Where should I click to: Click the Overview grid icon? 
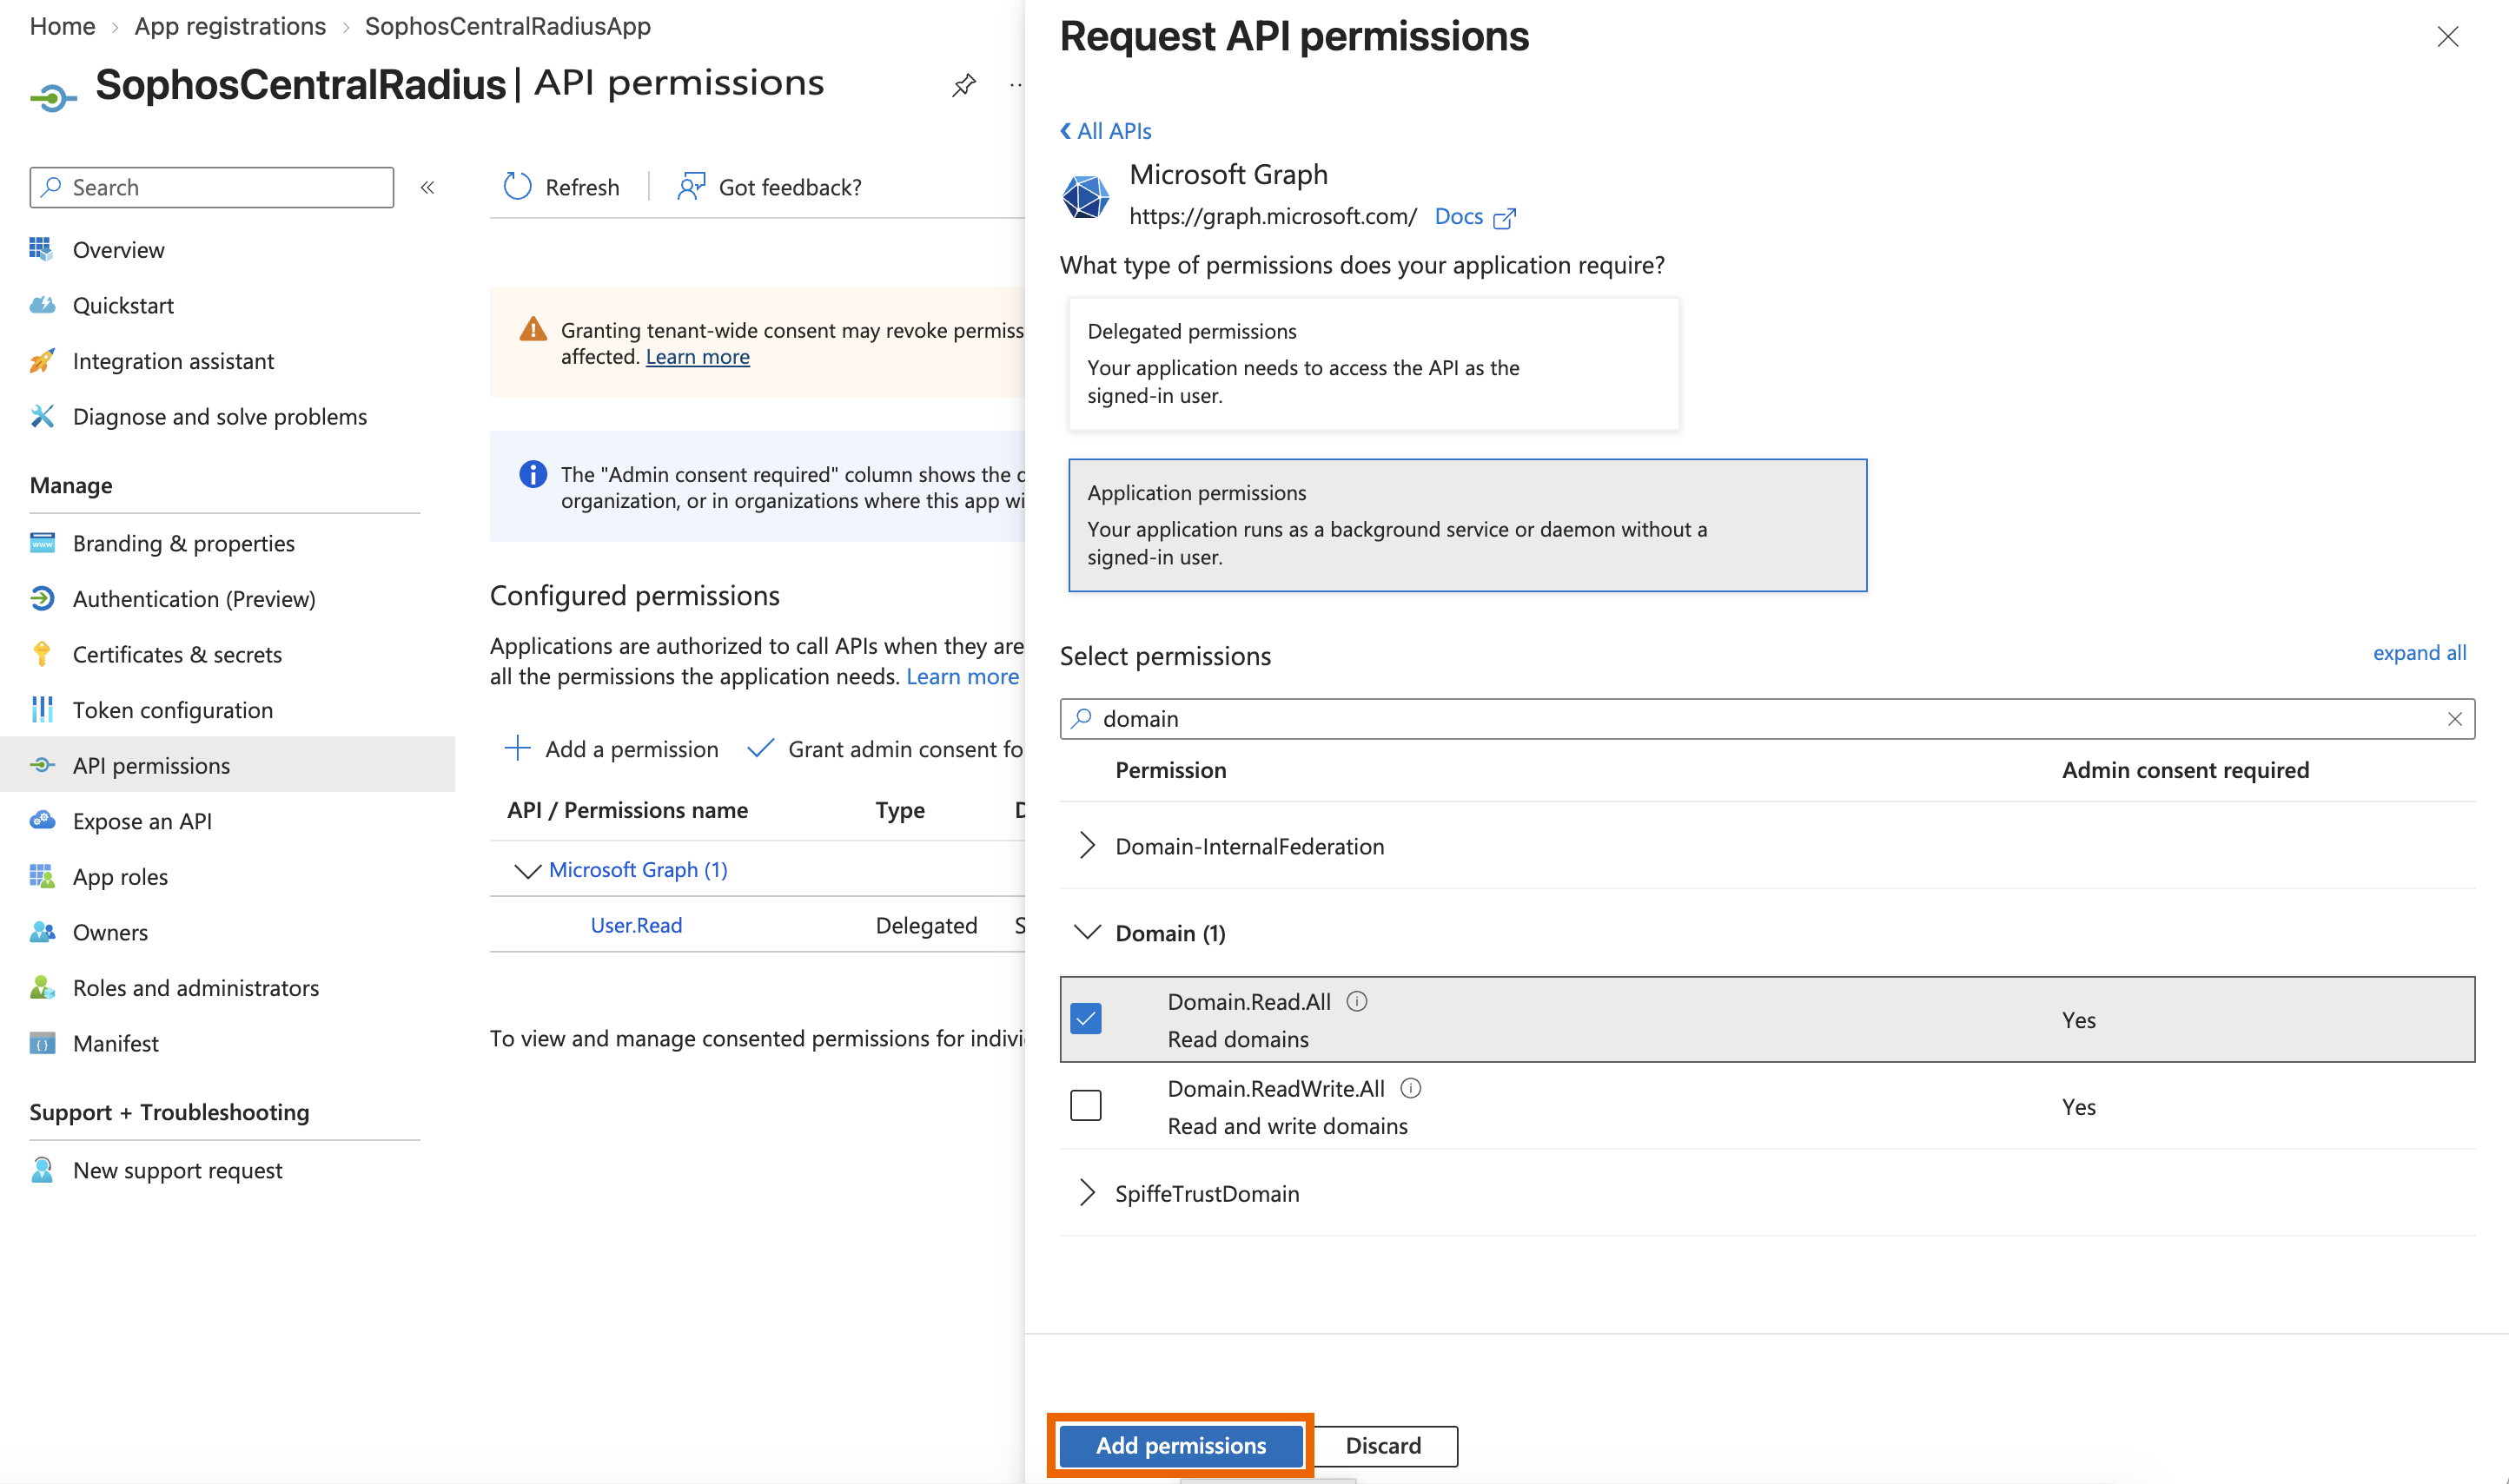(42, 249)
